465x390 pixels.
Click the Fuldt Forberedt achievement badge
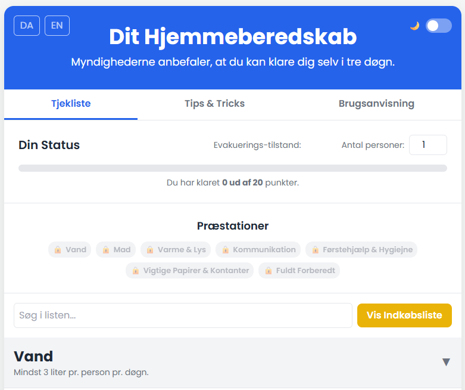[x=299, y=271]
